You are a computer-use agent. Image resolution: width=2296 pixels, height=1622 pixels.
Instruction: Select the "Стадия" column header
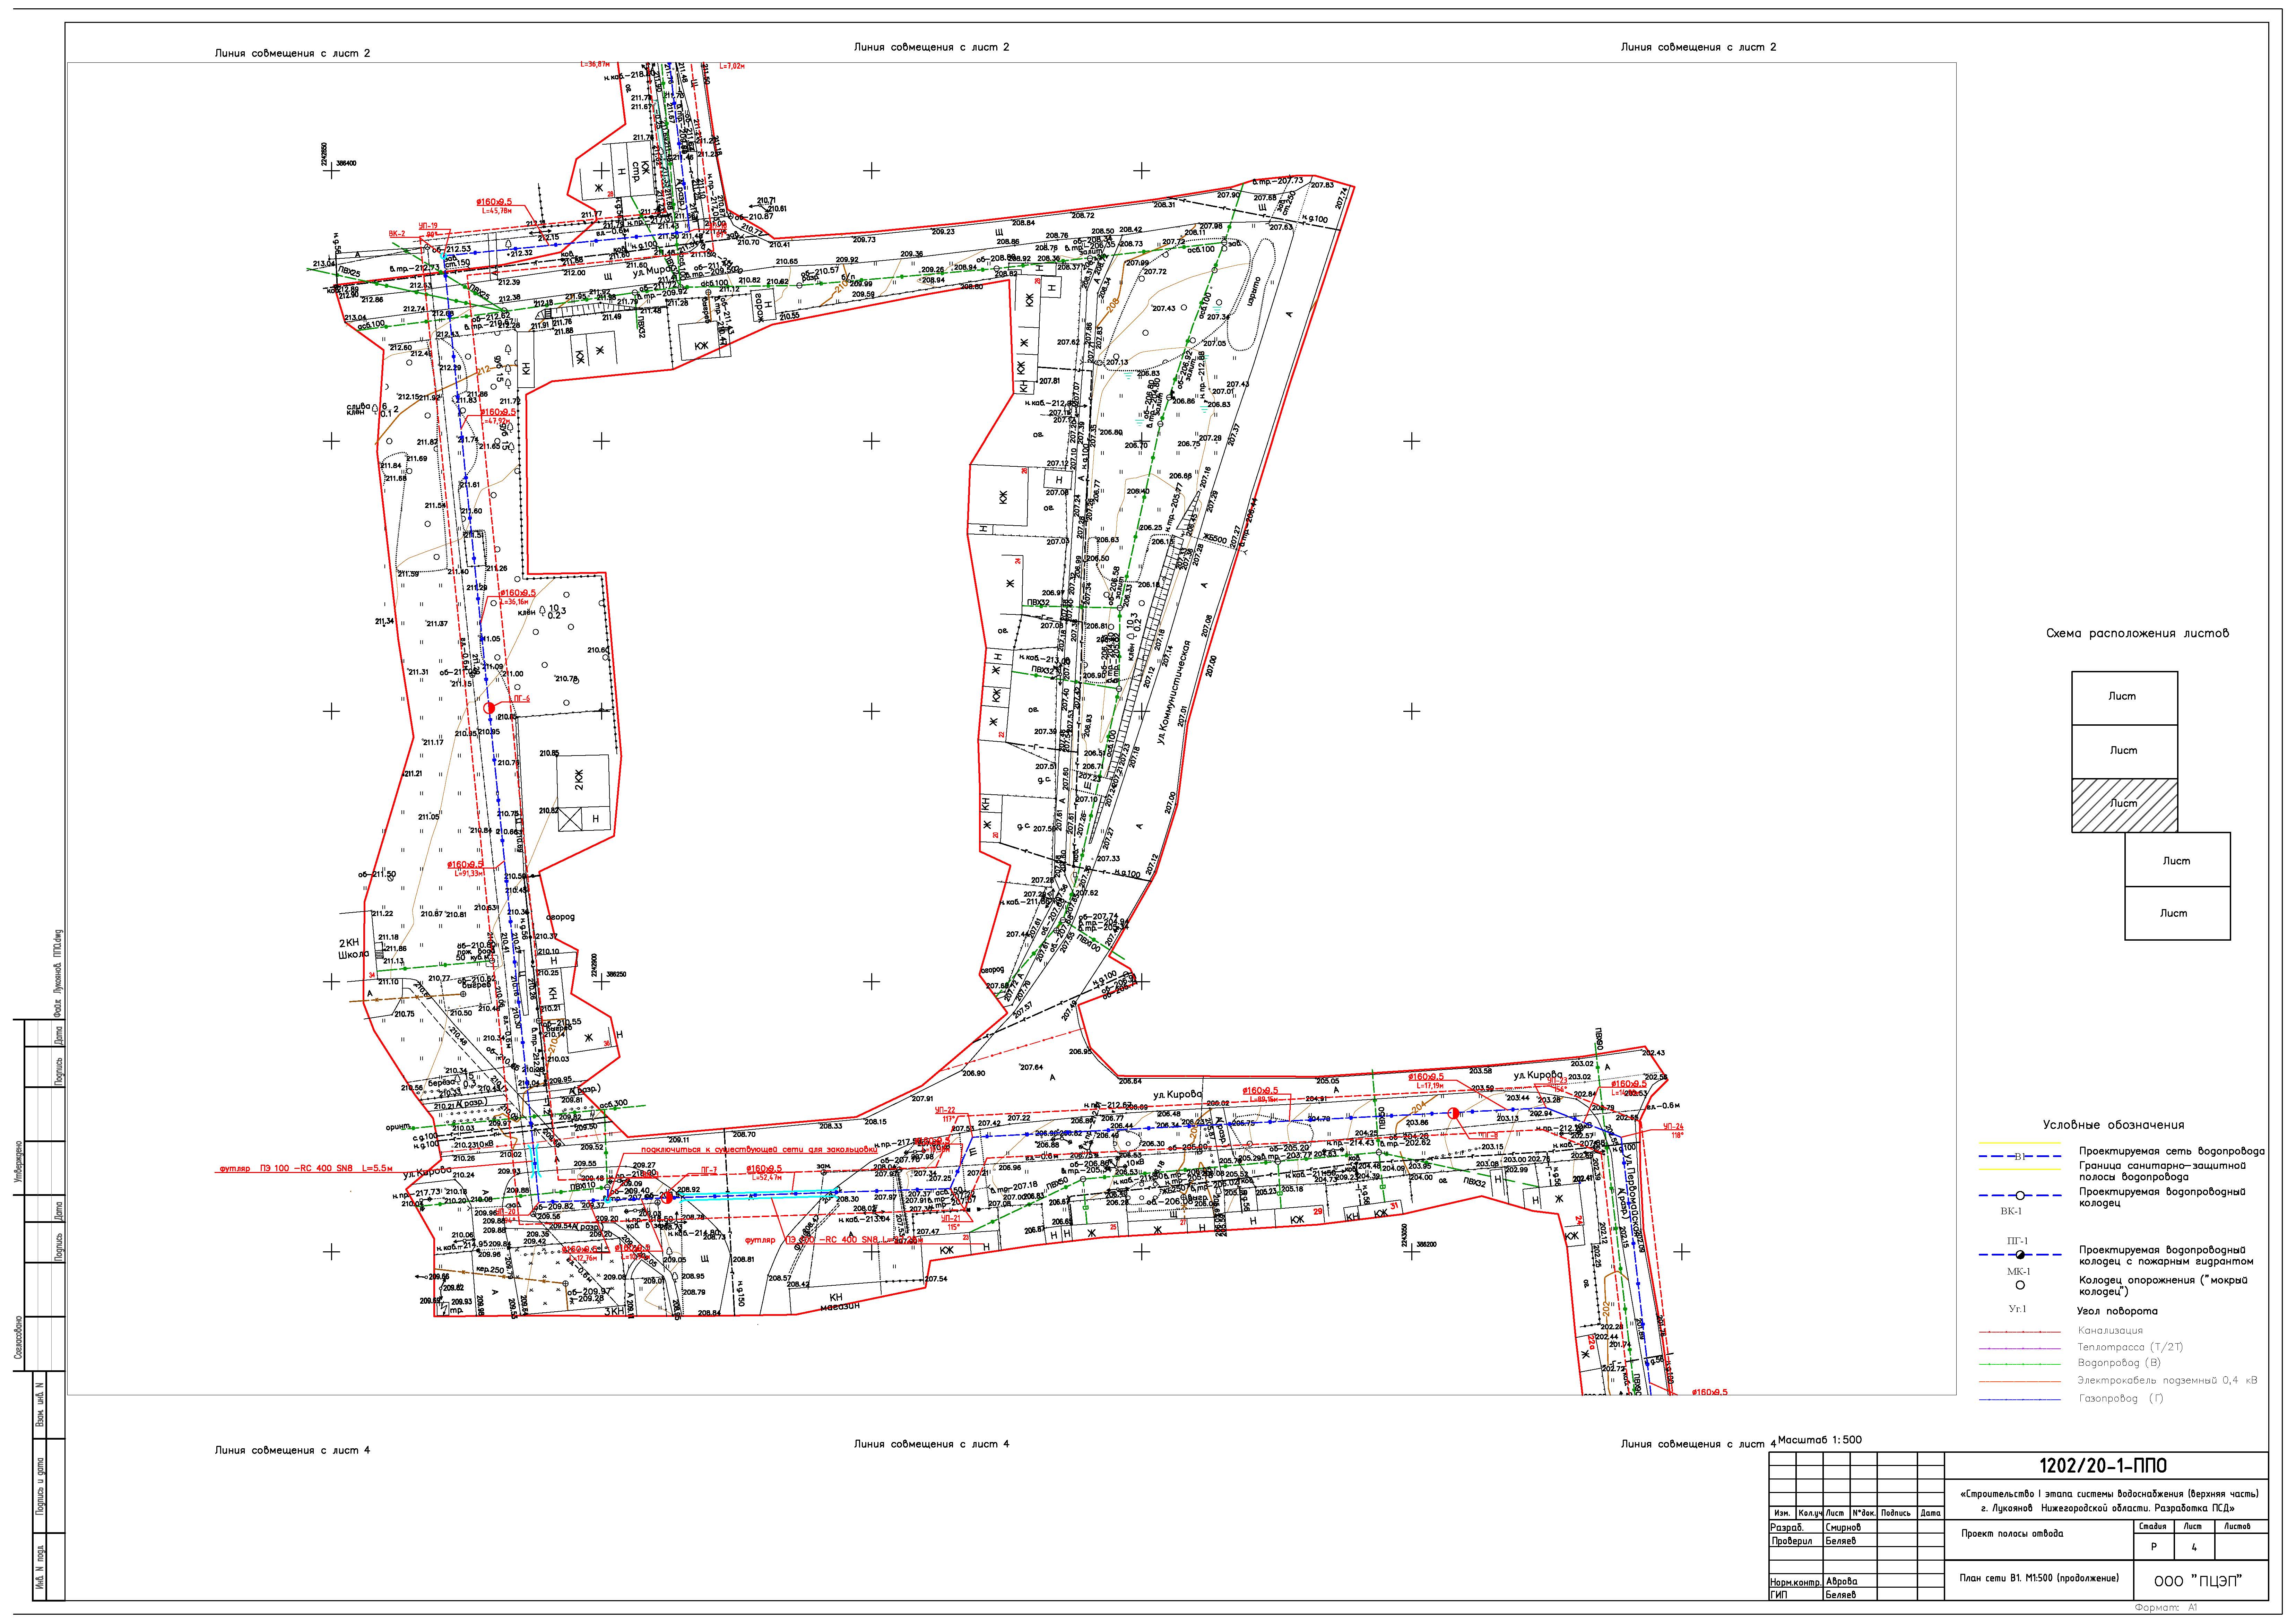pos(2153,1526)
